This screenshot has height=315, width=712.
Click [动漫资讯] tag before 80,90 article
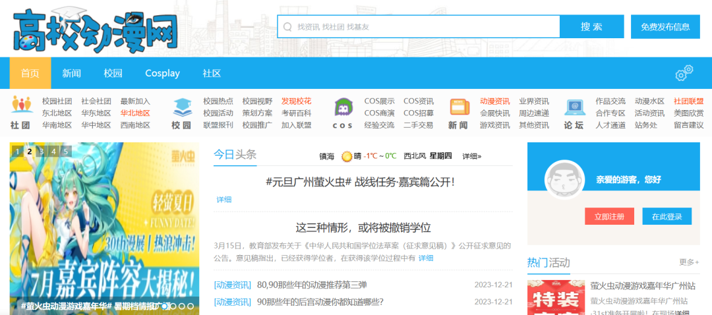coord(233,285)
